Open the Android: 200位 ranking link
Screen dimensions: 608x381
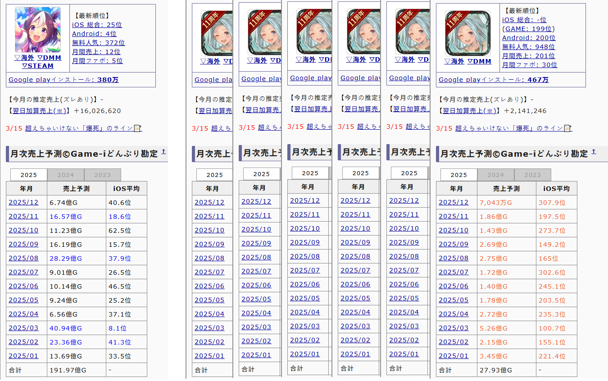[529, 38]
